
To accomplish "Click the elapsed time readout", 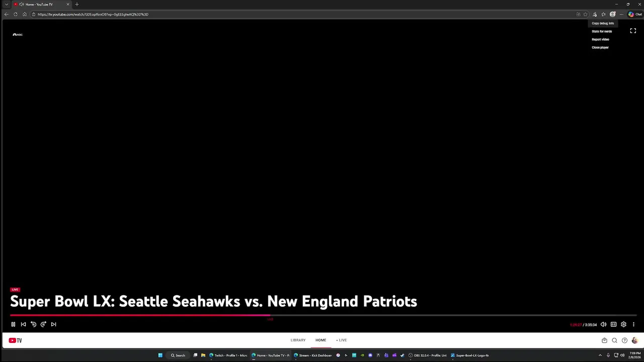I will click(576, 325).
